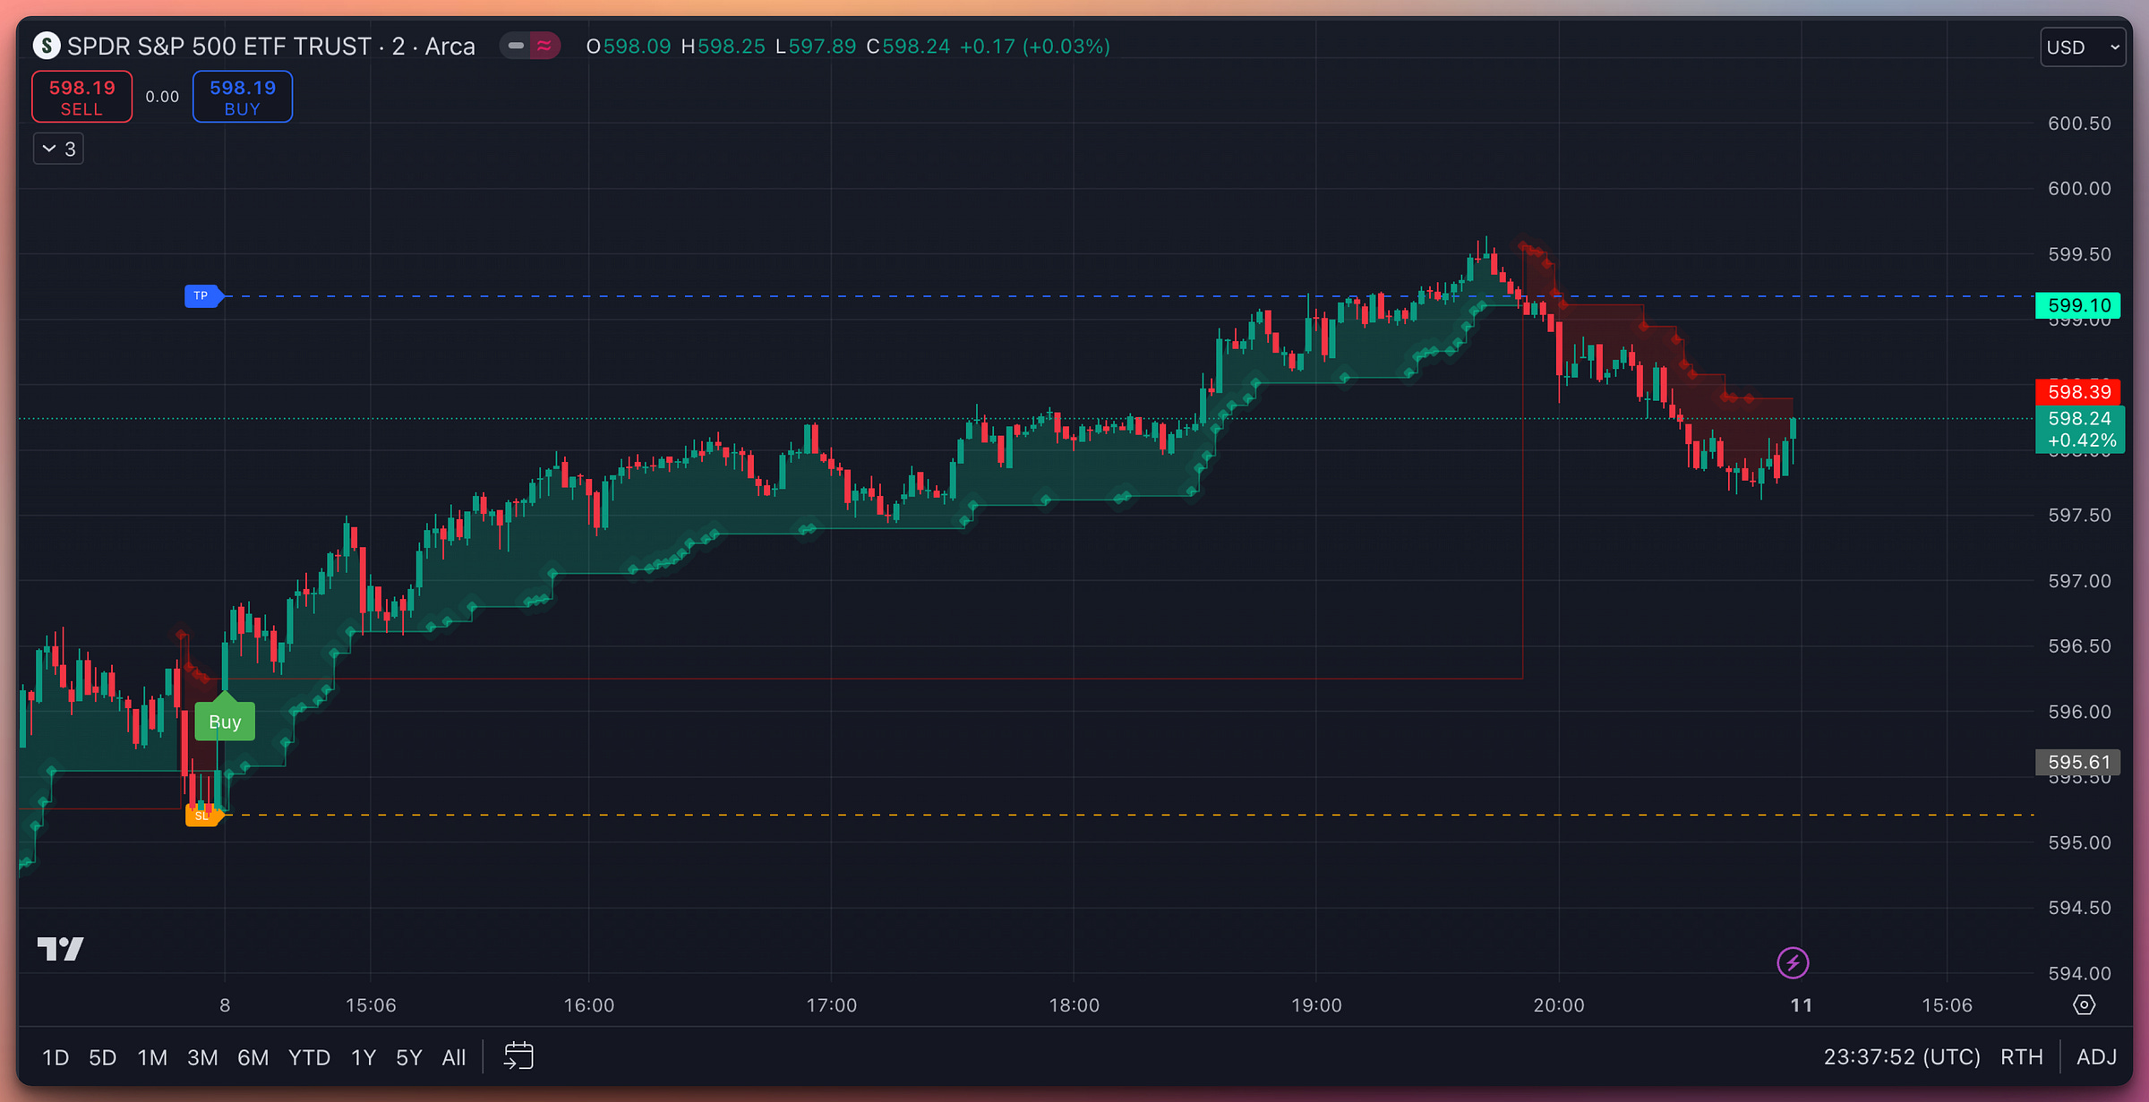
Task: Open the price scale settings hexagon icon
Action: pyautogui.click(x=2085, y=1005)
